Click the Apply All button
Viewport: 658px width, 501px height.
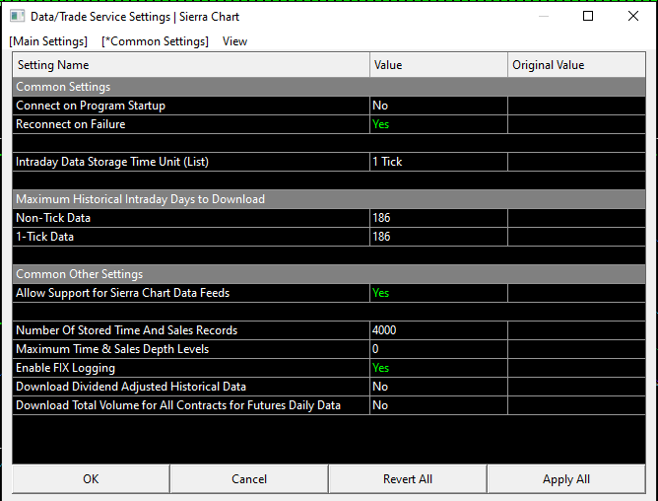[x=566, y=478]
